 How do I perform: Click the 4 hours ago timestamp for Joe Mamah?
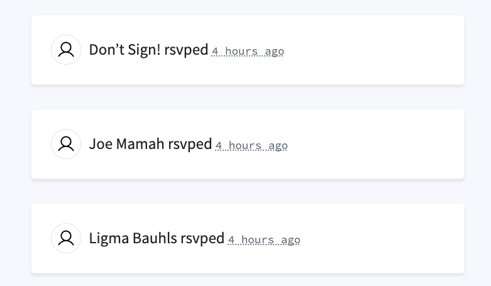coord(251,146)
